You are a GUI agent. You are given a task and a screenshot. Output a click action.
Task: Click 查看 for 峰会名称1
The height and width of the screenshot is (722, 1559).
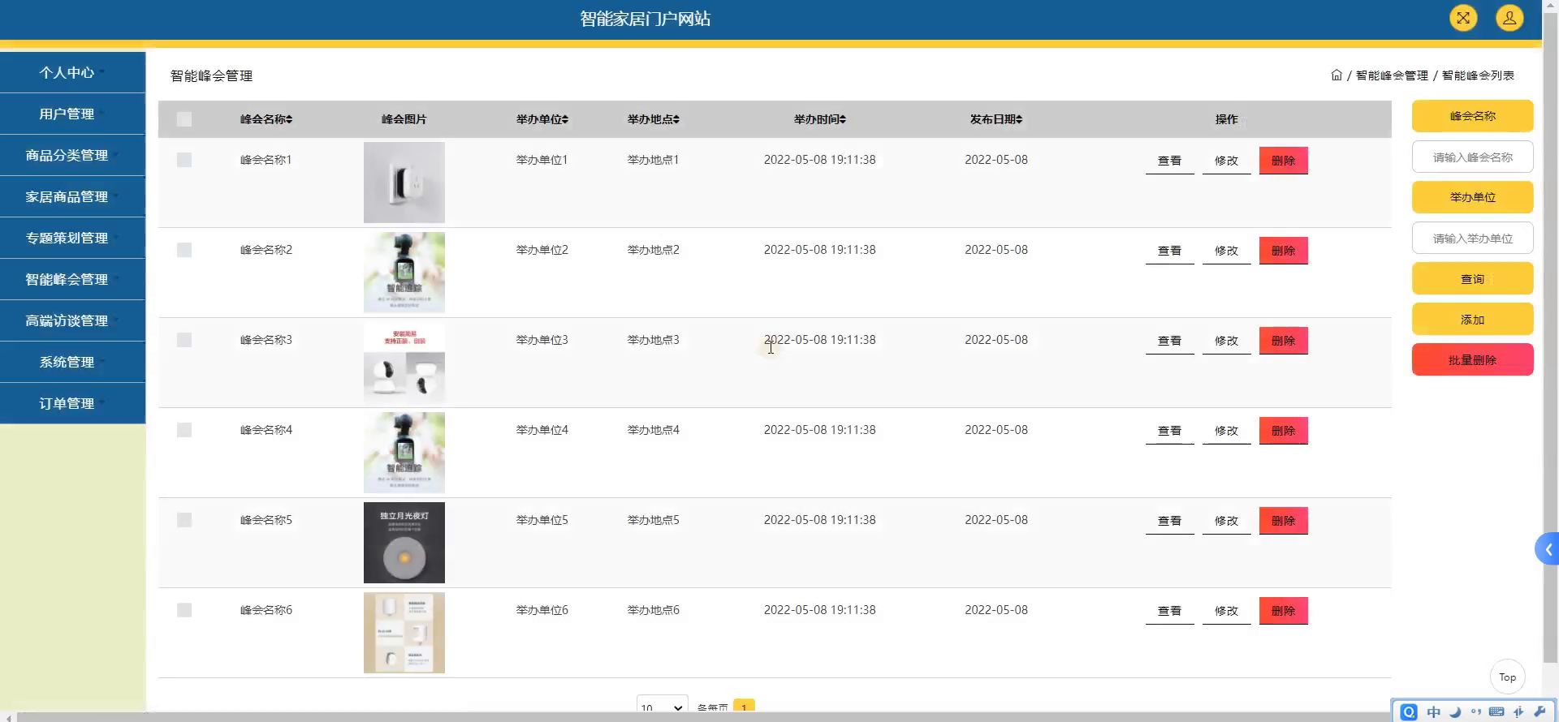(1169, 161)
